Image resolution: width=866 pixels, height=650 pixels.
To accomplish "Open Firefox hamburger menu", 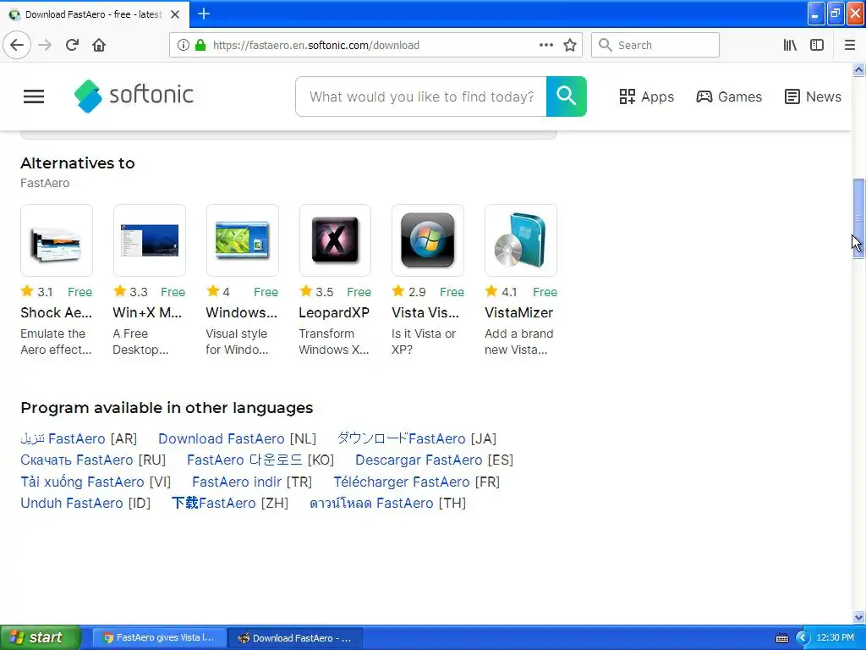I will (850, 46).
